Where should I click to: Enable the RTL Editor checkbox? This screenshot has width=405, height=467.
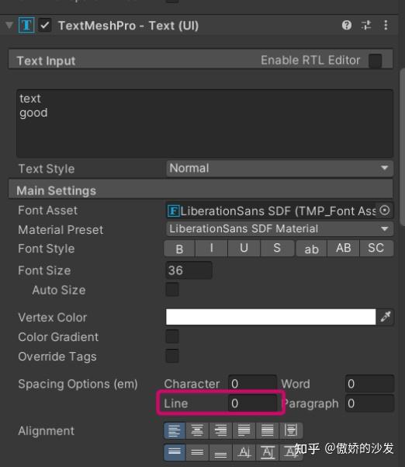pos(375,61)
